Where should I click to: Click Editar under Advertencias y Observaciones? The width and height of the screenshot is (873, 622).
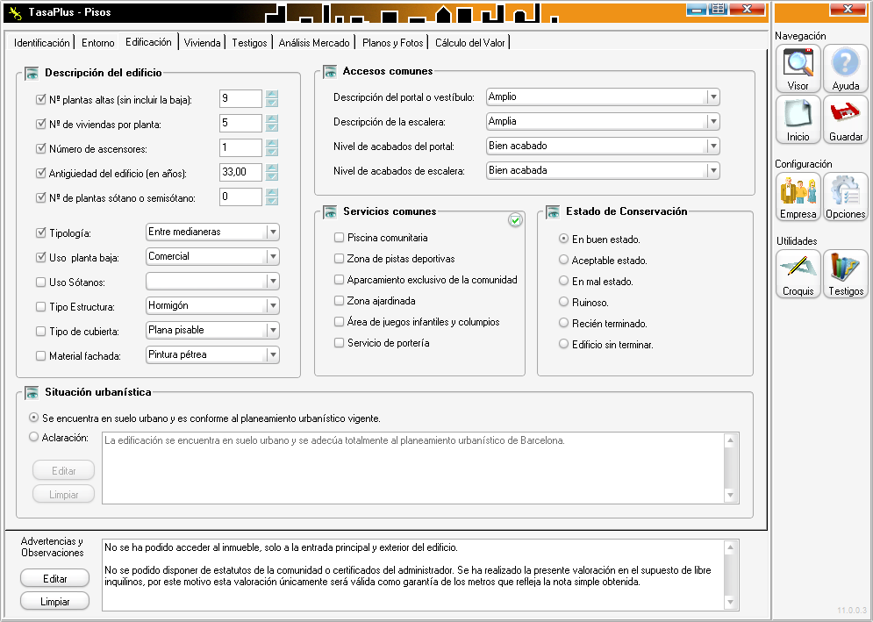pyautogui.click(x=55, y=578)
